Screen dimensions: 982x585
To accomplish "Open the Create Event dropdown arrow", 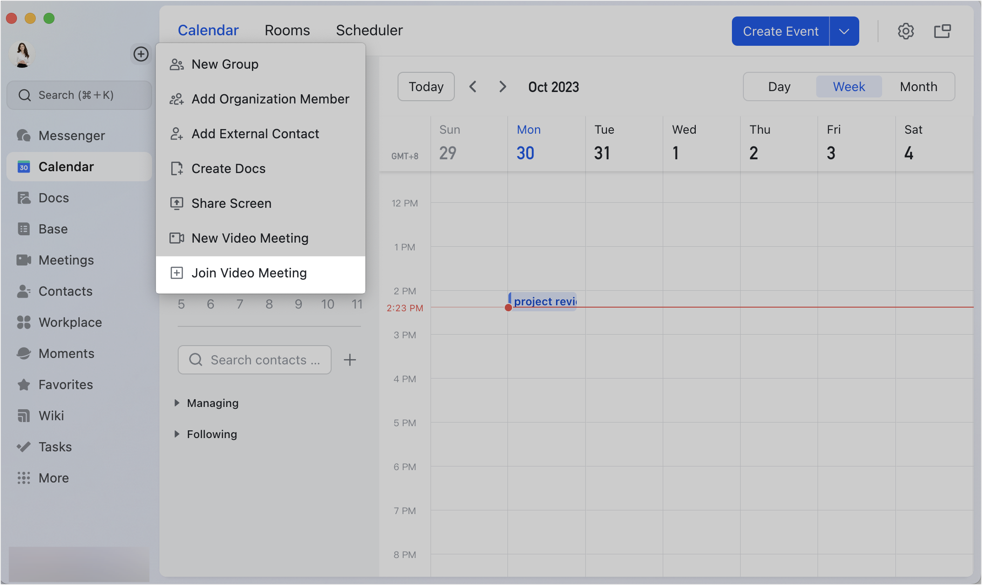I will coord(843,31).
